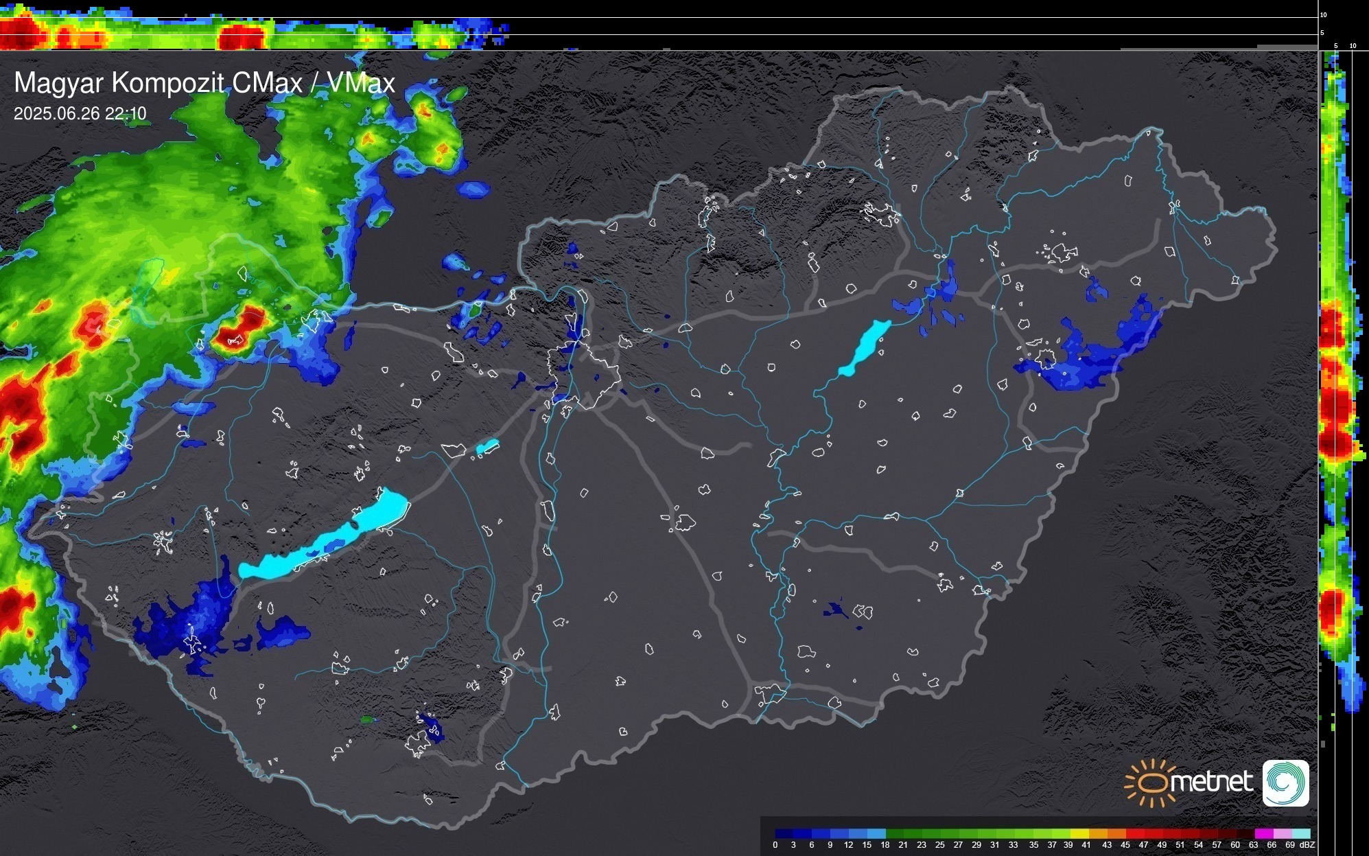Viewport: 1369px width, 856px height.
Task: Click the dark blue 0 dBZ swatch
Action: pyautogui.click(x=784, y=833)
